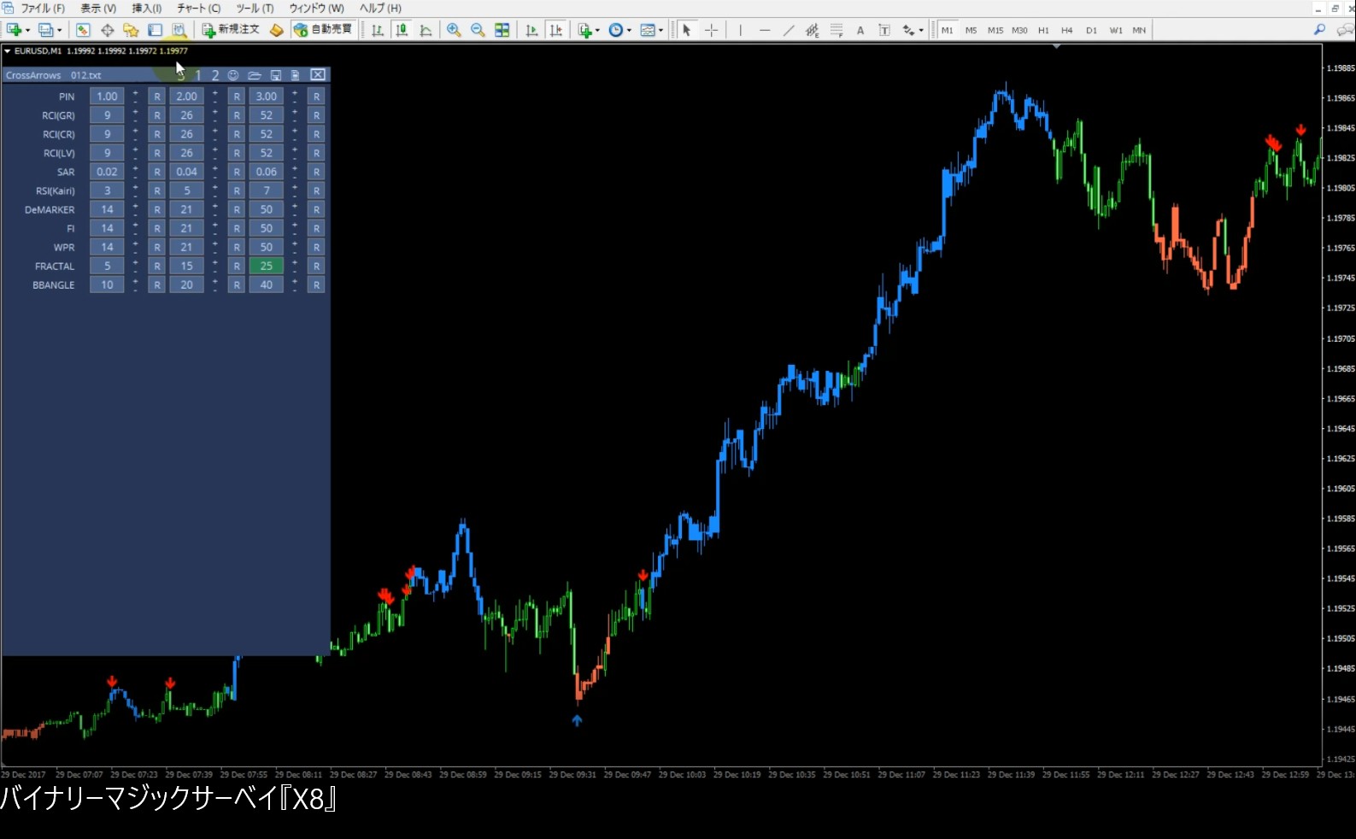Select the MN timeframe
This screenshot has width=1356, height=839.
[x=1139, y=30]
